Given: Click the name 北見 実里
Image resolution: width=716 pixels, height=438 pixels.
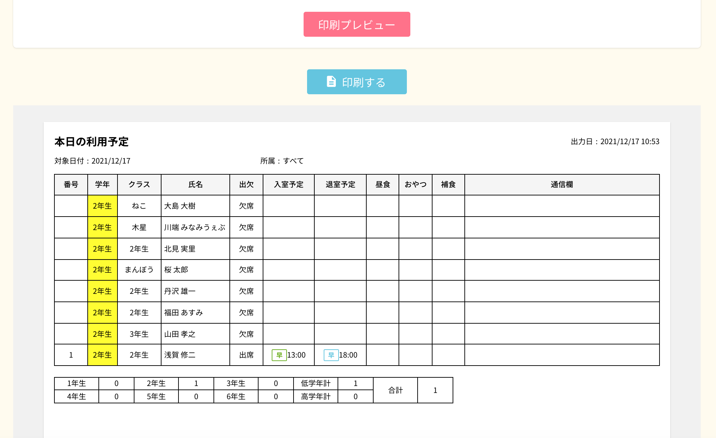Looking at the screenshot, I should (x=180, y=249).
